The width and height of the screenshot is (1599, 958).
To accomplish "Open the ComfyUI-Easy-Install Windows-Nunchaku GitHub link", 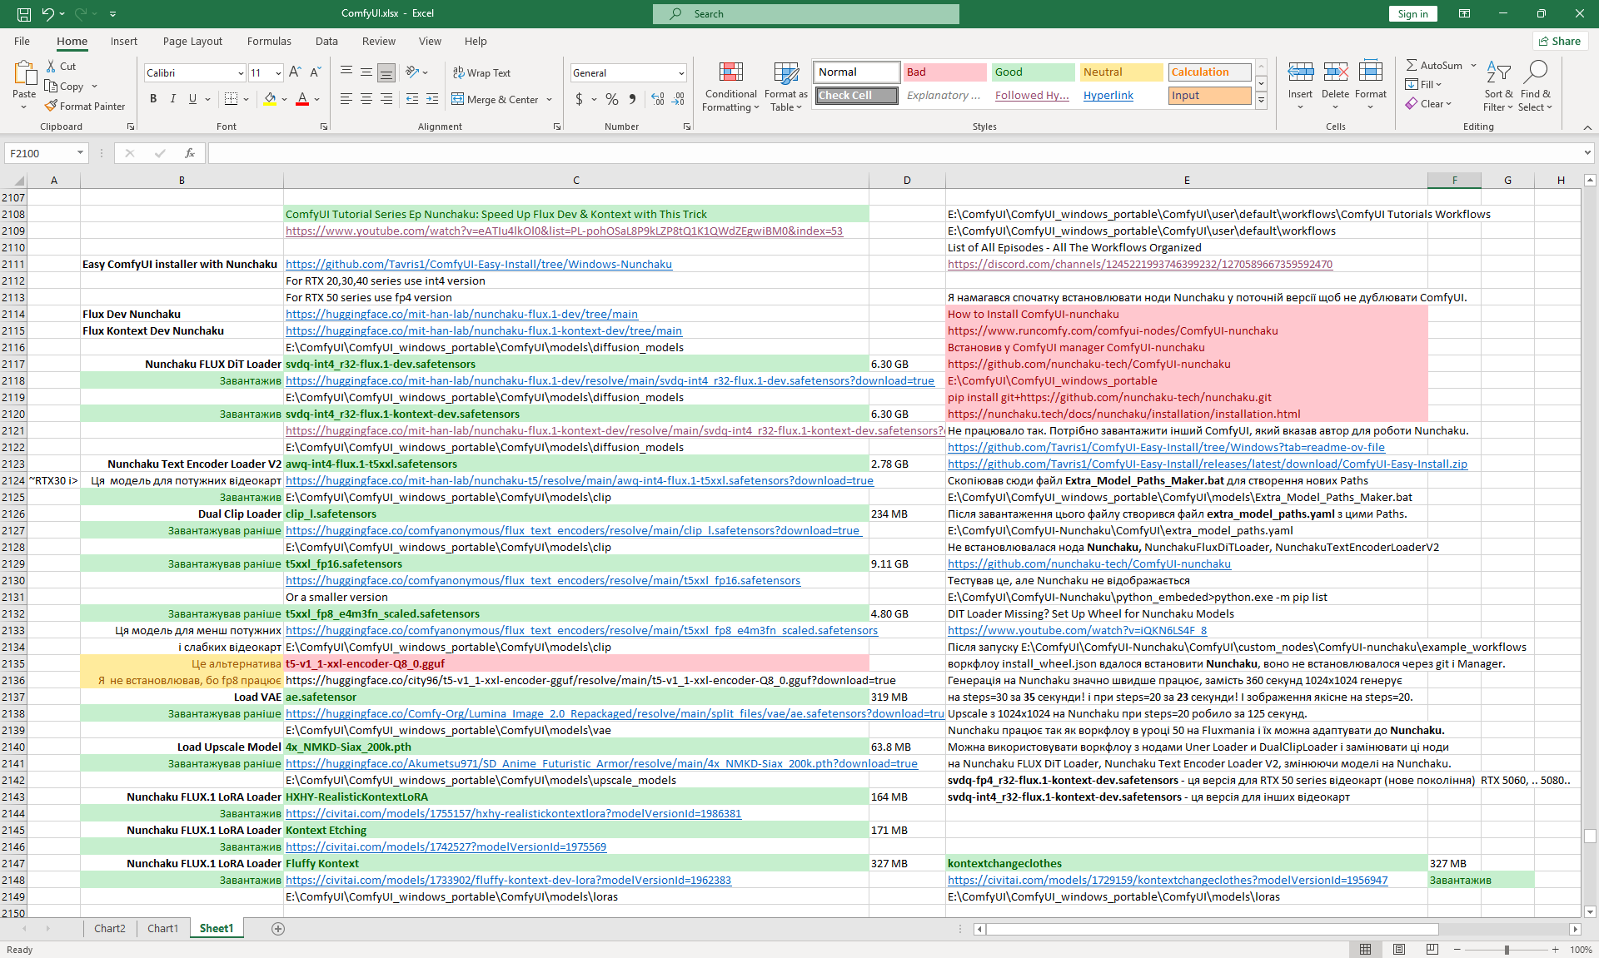I will 478,264.
